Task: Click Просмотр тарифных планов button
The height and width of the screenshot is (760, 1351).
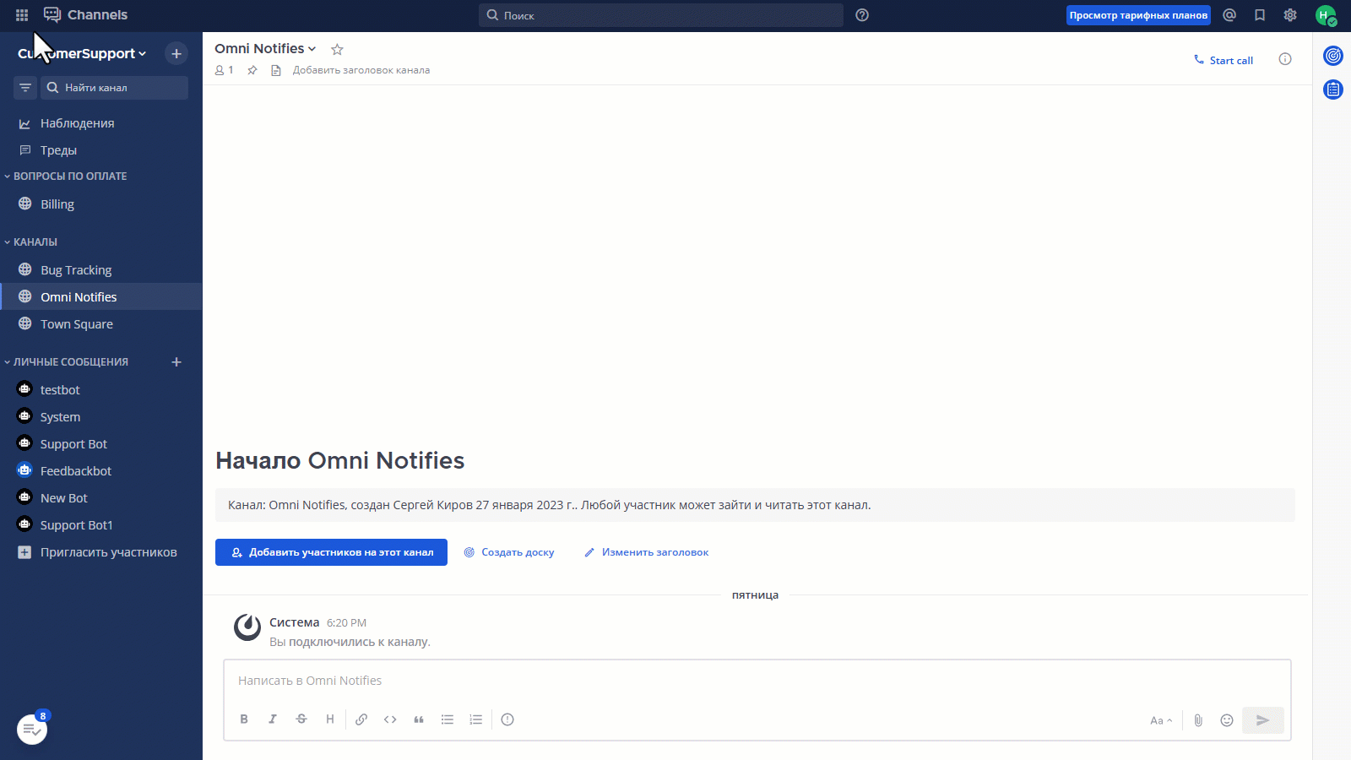Action: [x=1138, y=15]
